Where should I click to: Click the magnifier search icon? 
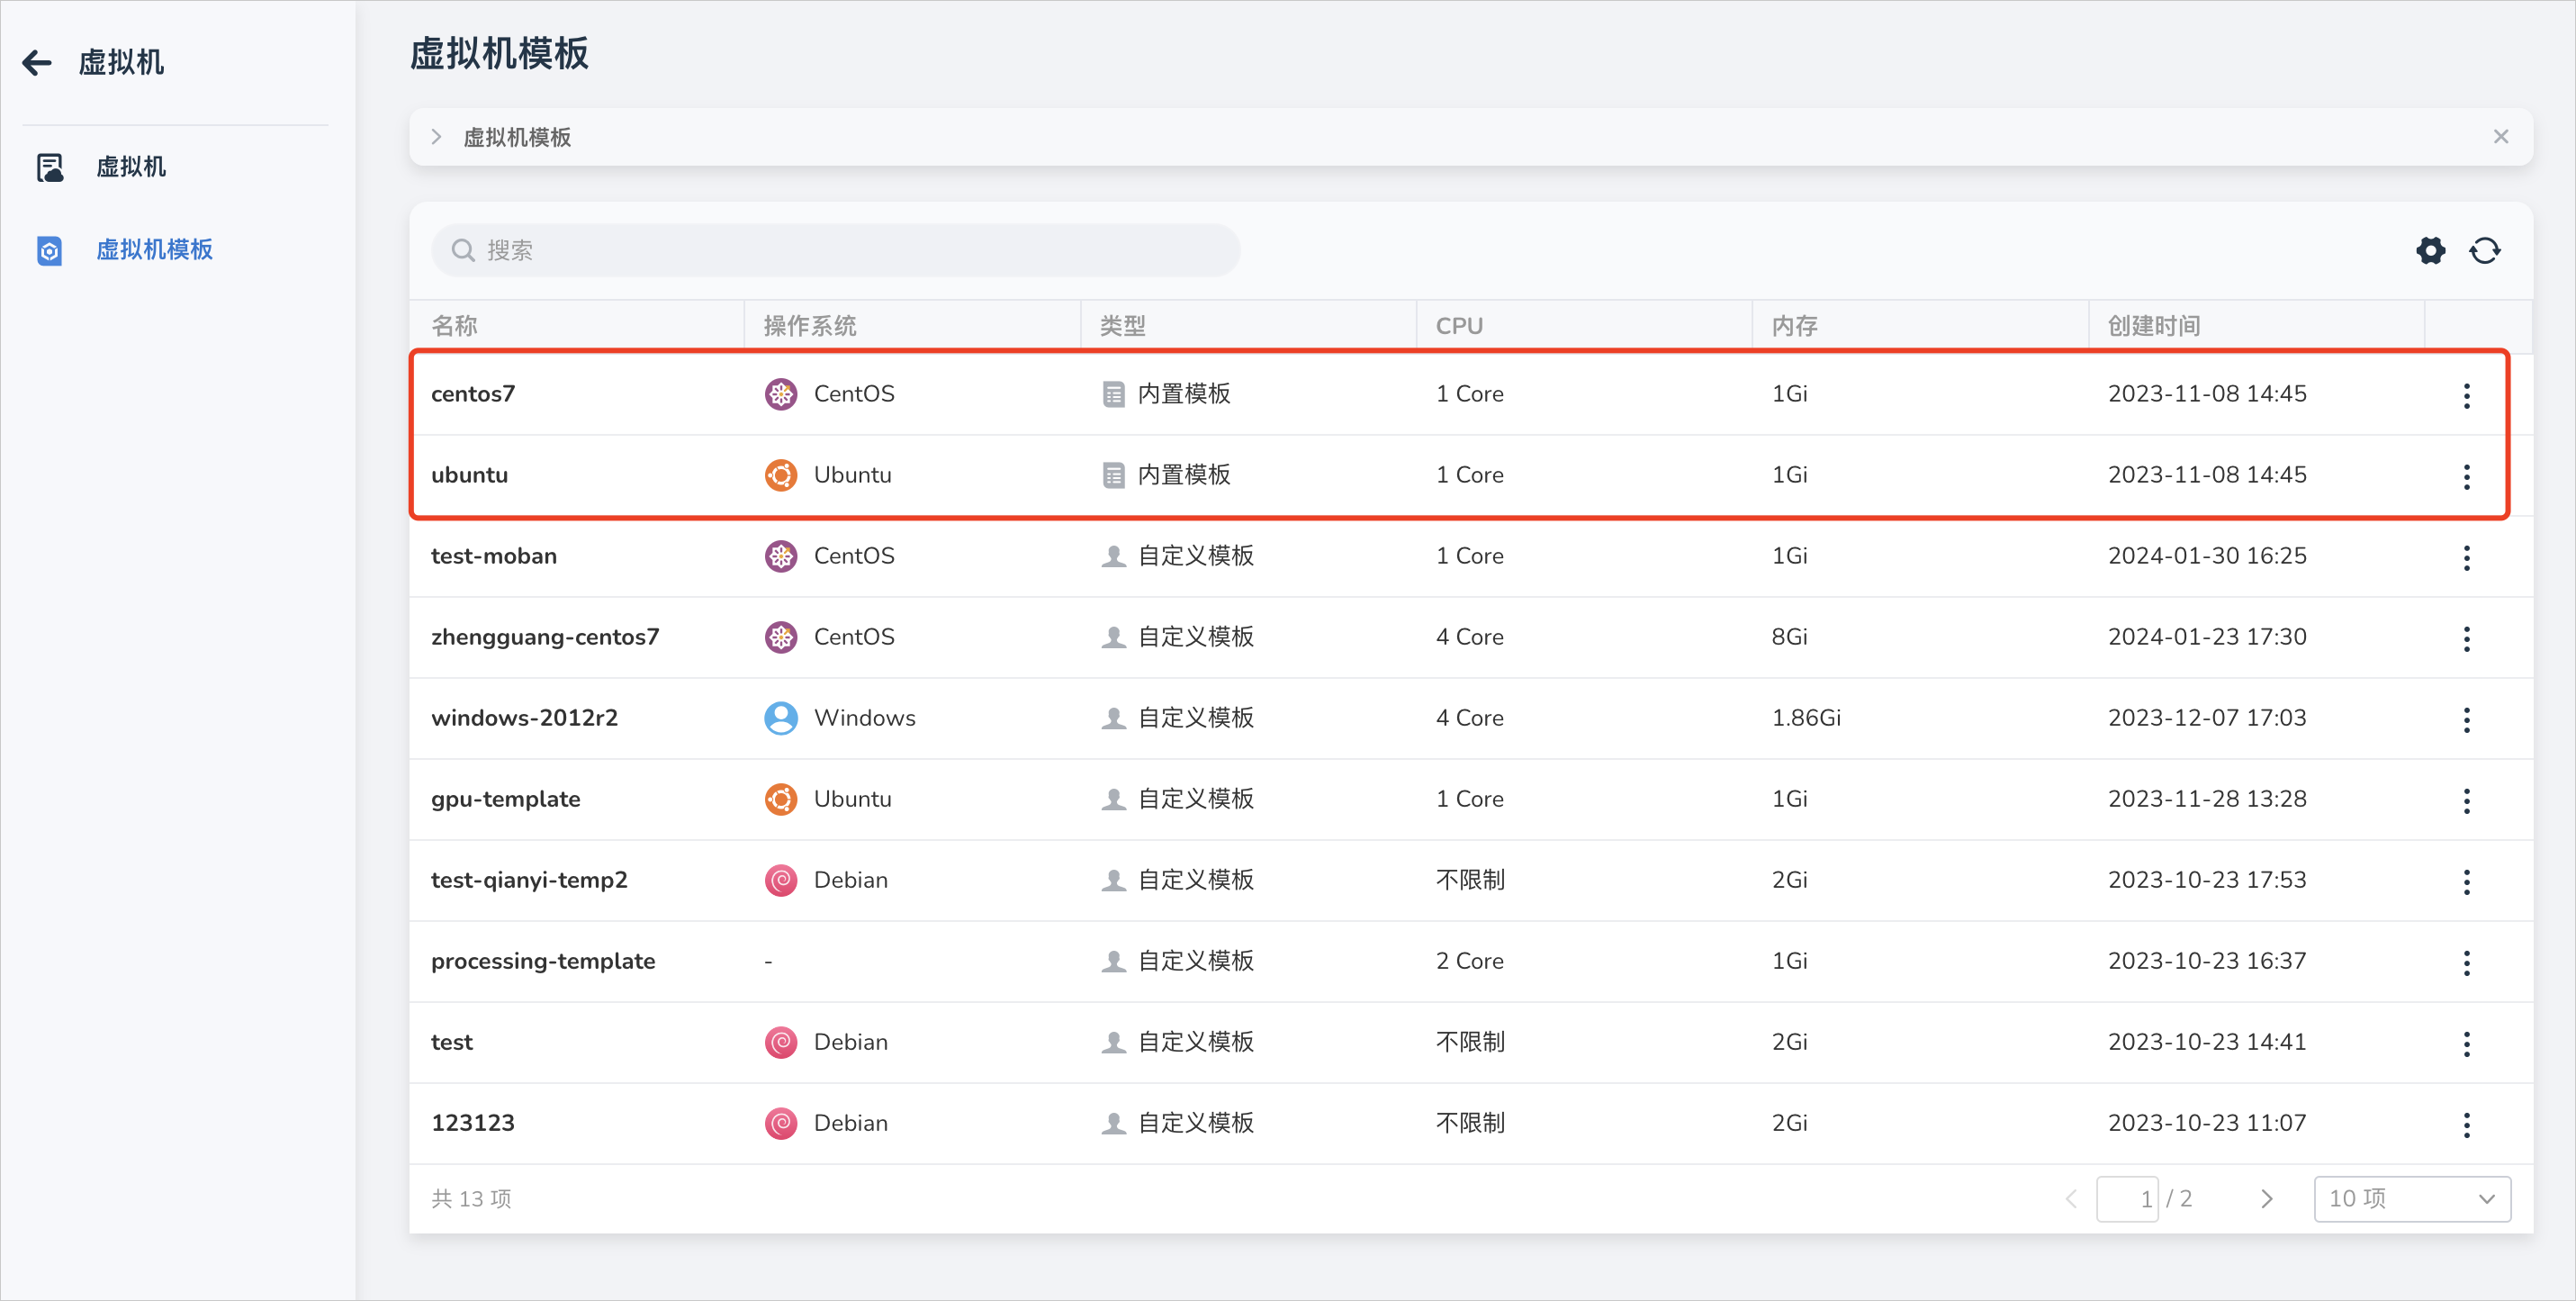(x=463, y=250)
